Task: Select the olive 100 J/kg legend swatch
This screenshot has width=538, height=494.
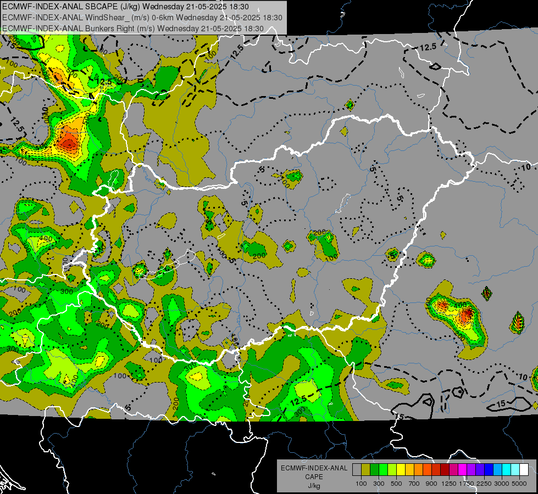Action: point(366,470)
